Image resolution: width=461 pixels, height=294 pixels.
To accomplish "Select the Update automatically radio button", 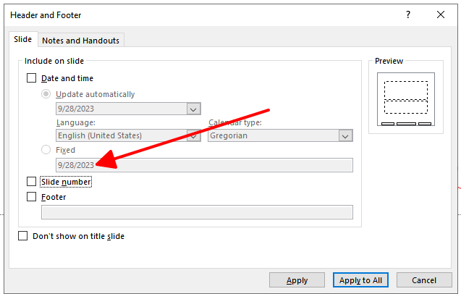I will click(46, 94).
